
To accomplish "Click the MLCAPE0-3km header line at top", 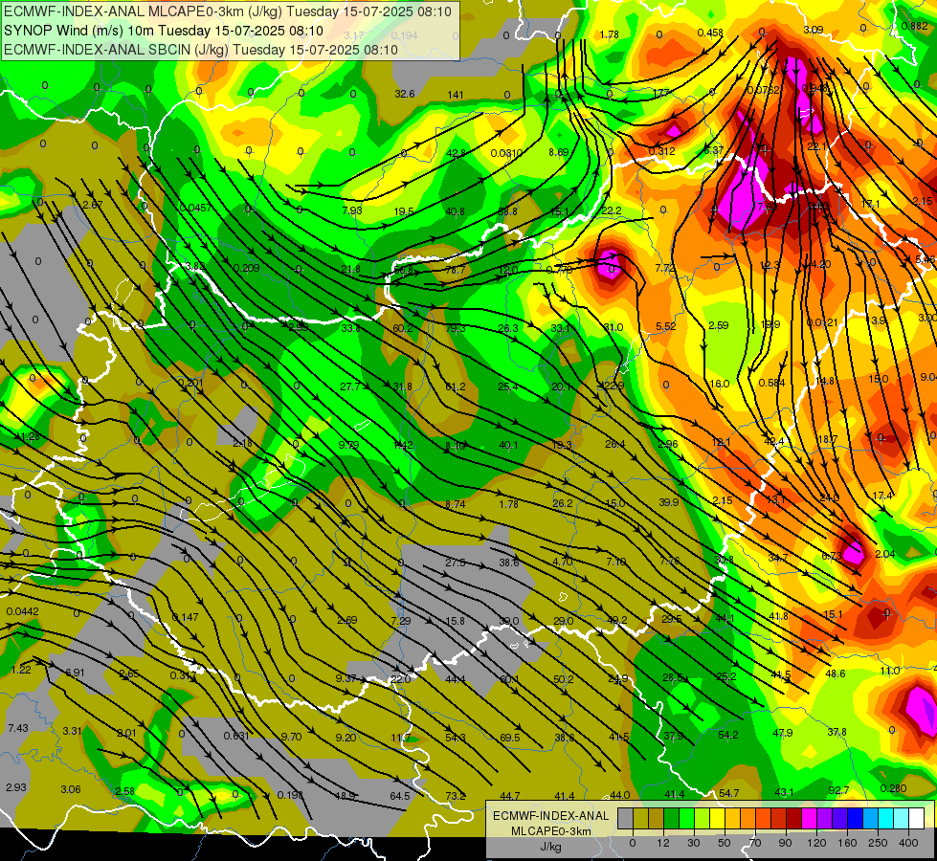I will tap(227, 11).
